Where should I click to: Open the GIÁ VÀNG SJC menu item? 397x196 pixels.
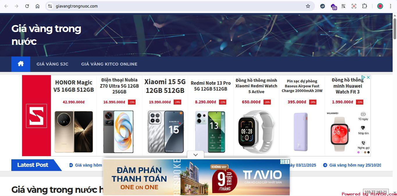(x=52, y=64)
